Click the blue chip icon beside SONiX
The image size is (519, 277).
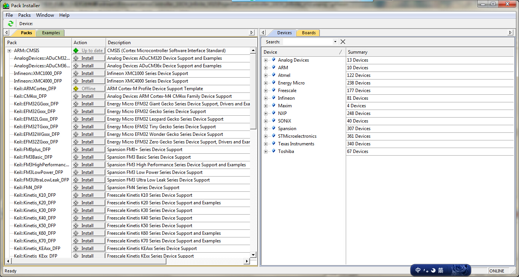pyautogui.click(x=274, y=121)
